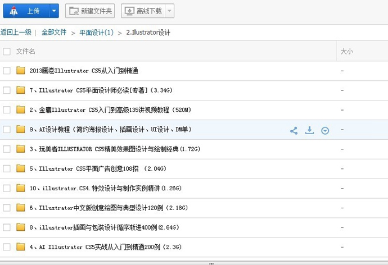Open the more-options circle arrow on AI设计教程 row
This screenshot has height=265, width=388.
tap(325, 130)
